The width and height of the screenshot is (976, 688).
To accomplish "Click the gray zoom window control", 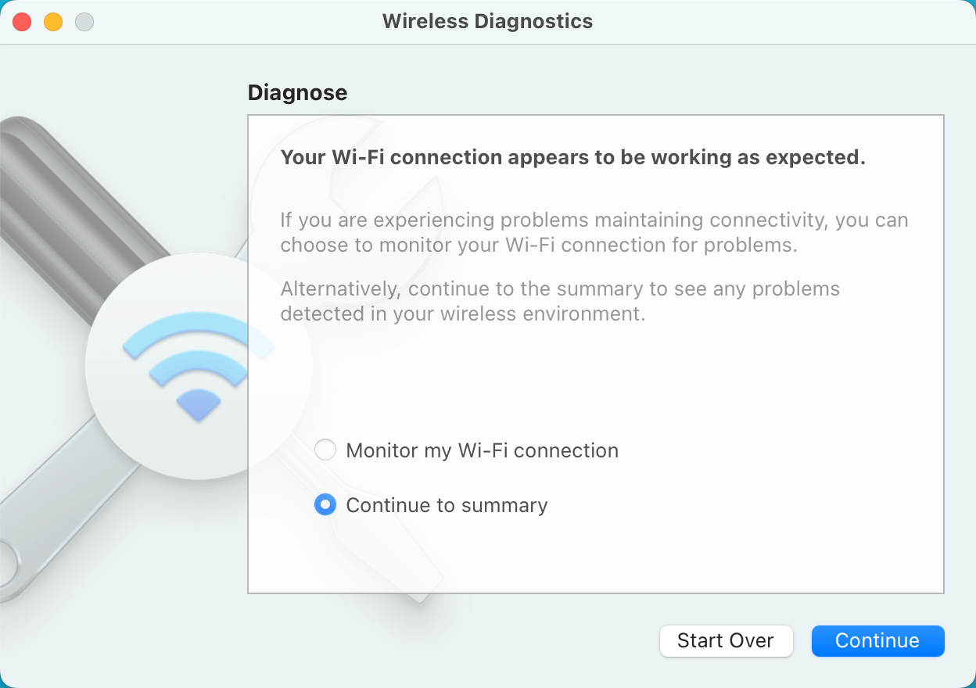I will [83, 21].
